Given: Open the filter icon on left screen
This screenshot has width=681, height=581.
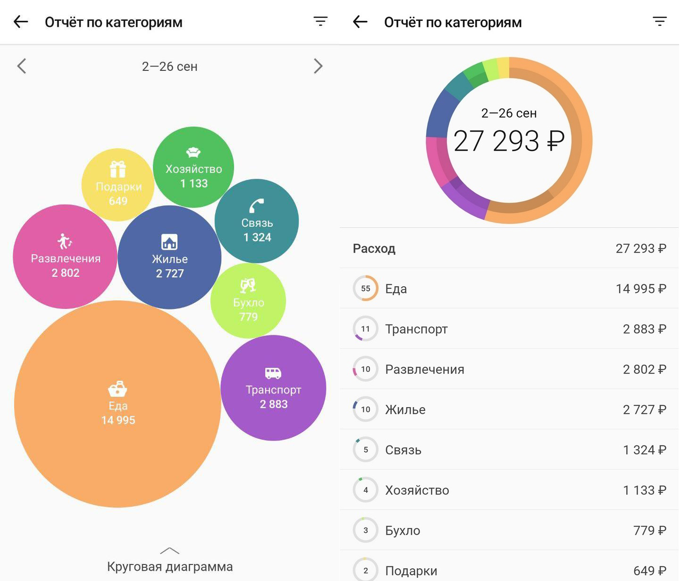Looking at the screenshot, I should tap(320, 21).
